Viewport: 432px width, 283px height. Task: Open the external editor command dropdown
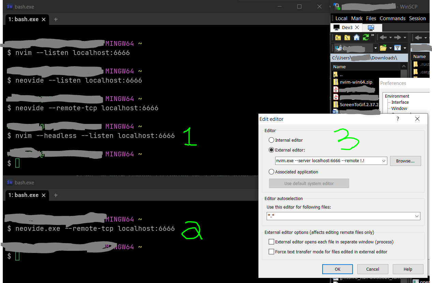click(x=384, y=160)
